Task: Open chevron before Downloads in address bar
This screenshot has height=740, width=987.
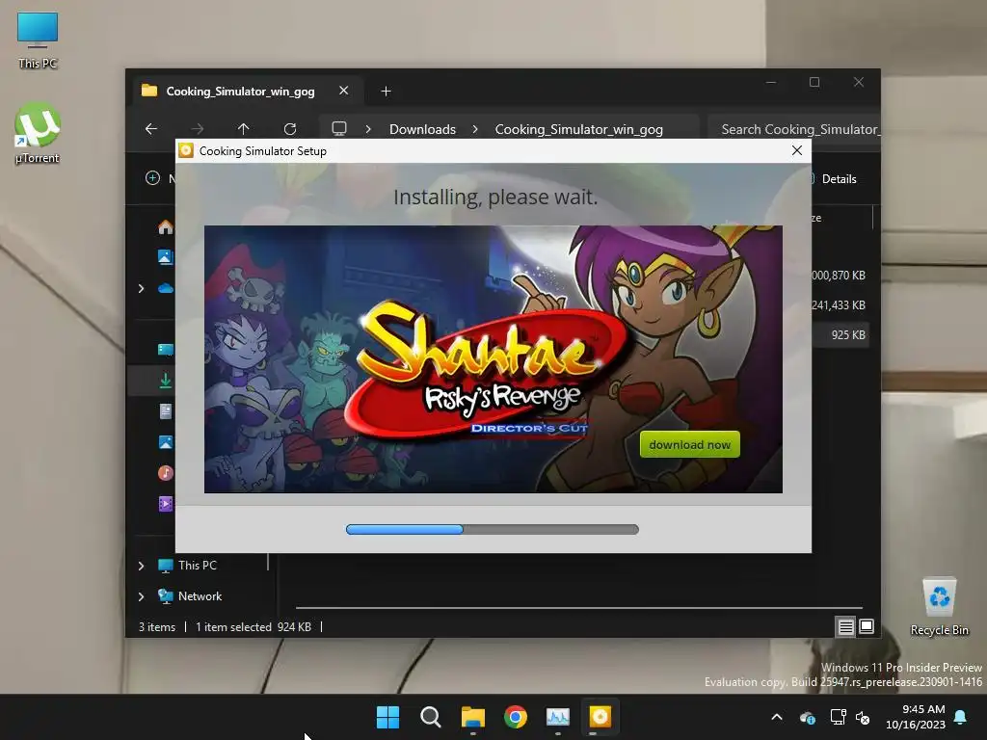Action: click(368, 129)
